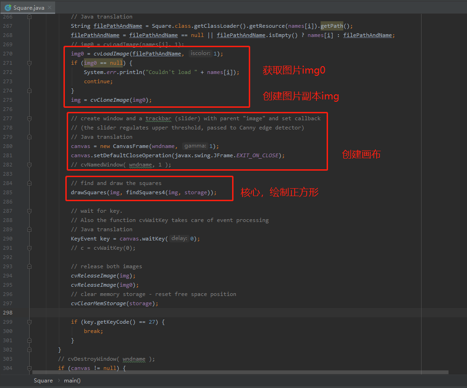Collapse the if block fold at line 299

pyautogui.click(x=29, y=321)
